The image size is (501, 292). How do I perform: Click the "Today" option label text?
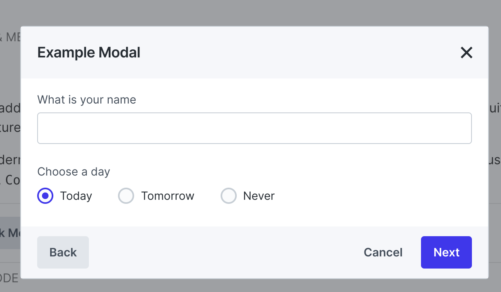click(x=76, y=196)
